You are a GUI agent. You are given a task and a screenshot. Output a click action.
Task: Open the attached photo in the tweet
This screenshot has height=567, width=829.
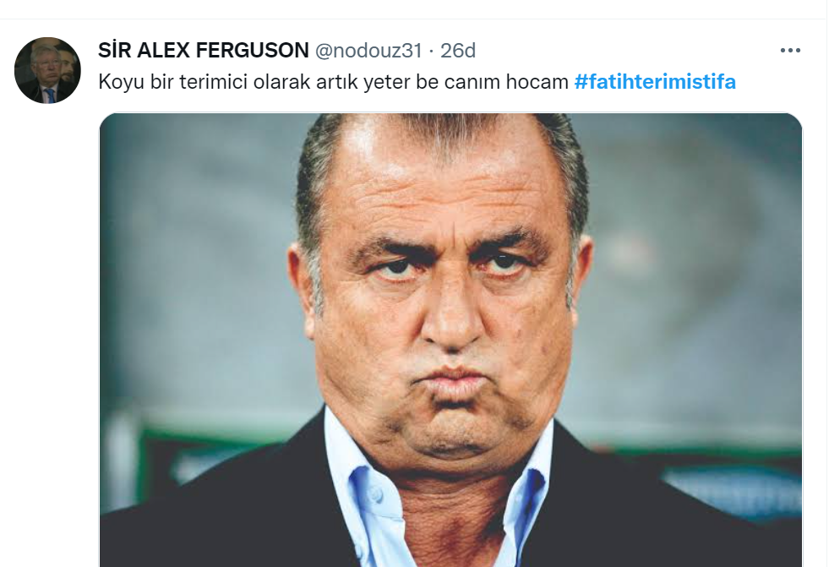point(450,338)
